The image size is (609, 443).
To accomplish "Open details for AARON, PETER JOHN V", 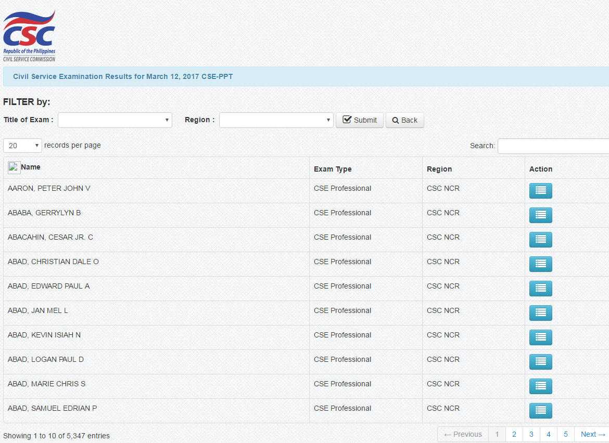I will (x=540, y=191).
